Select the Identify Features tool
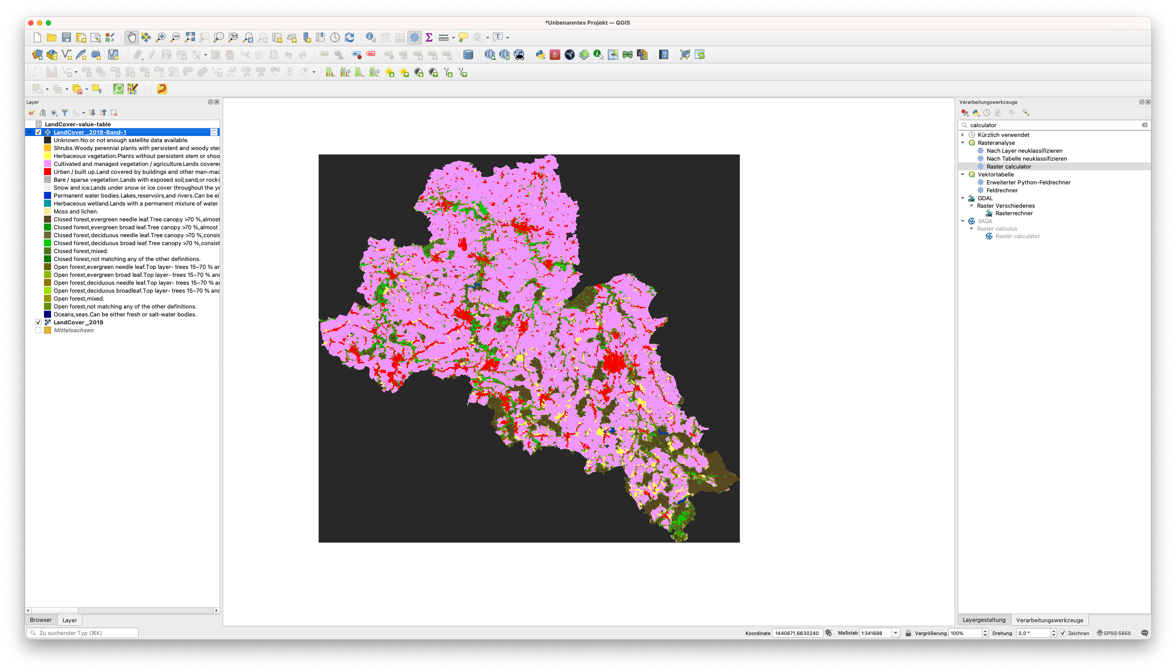 pos(371,37)
